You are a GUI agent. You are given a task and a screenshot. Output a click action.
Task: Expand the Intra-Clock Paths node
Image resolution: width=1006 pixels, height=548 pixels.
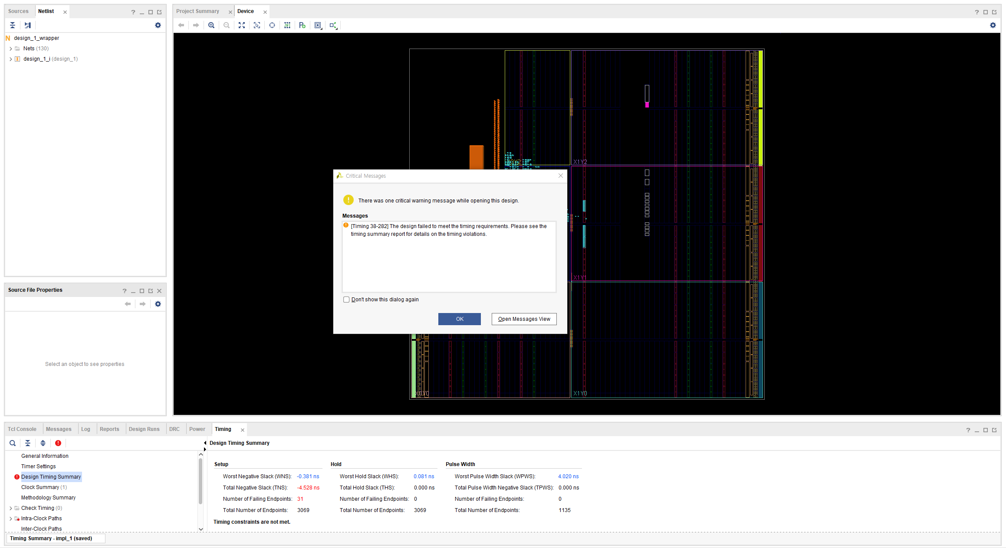(x=11, y=519)
